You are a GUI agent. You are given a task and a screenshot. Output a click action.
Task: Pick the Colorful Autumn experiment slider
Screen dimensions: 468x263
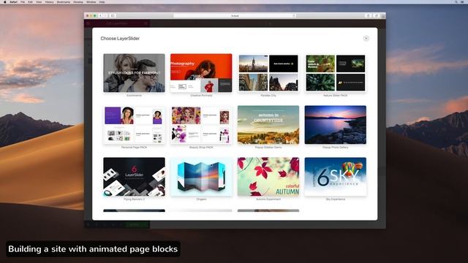click(268, 177)
